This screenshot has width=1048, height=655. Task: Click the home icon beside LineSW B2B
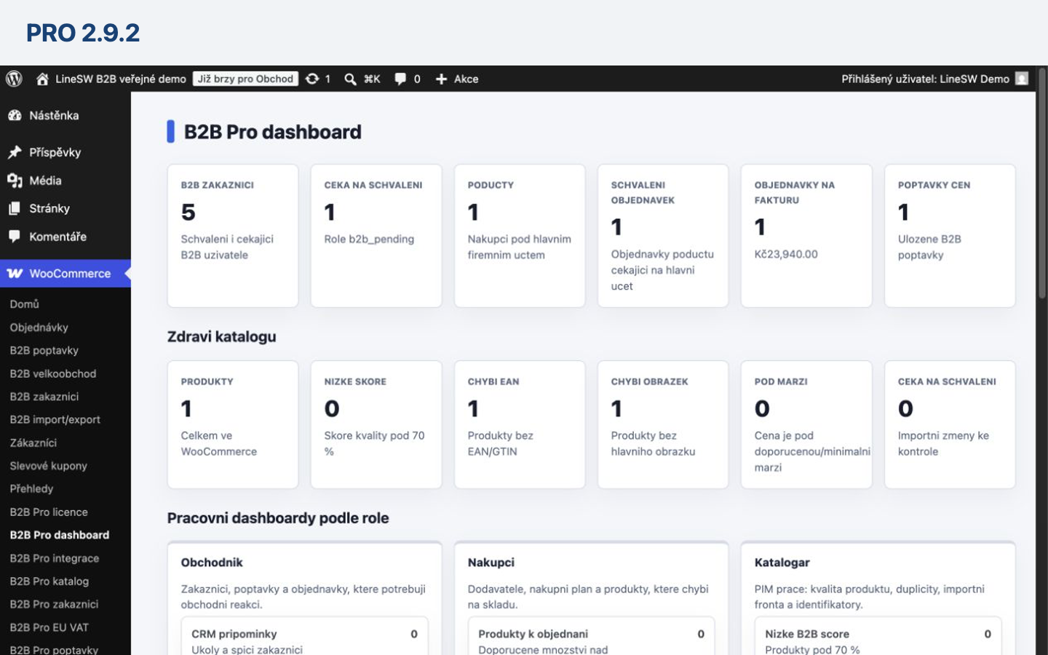(42, 79)
